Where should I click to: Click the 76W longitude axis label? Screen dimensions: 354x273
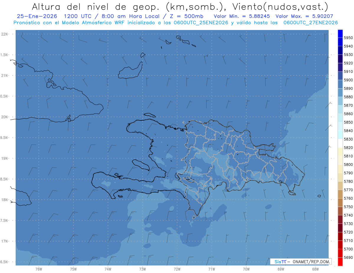coord(39,269)
